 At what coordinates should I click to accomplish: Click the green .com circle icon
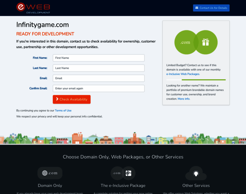(x=186, y=42)
